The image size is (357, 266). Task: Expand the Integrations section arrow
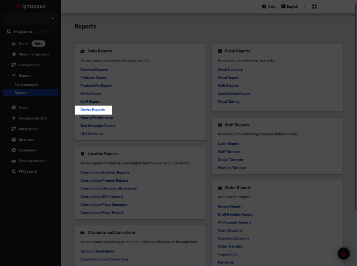[x=8, y=129]
